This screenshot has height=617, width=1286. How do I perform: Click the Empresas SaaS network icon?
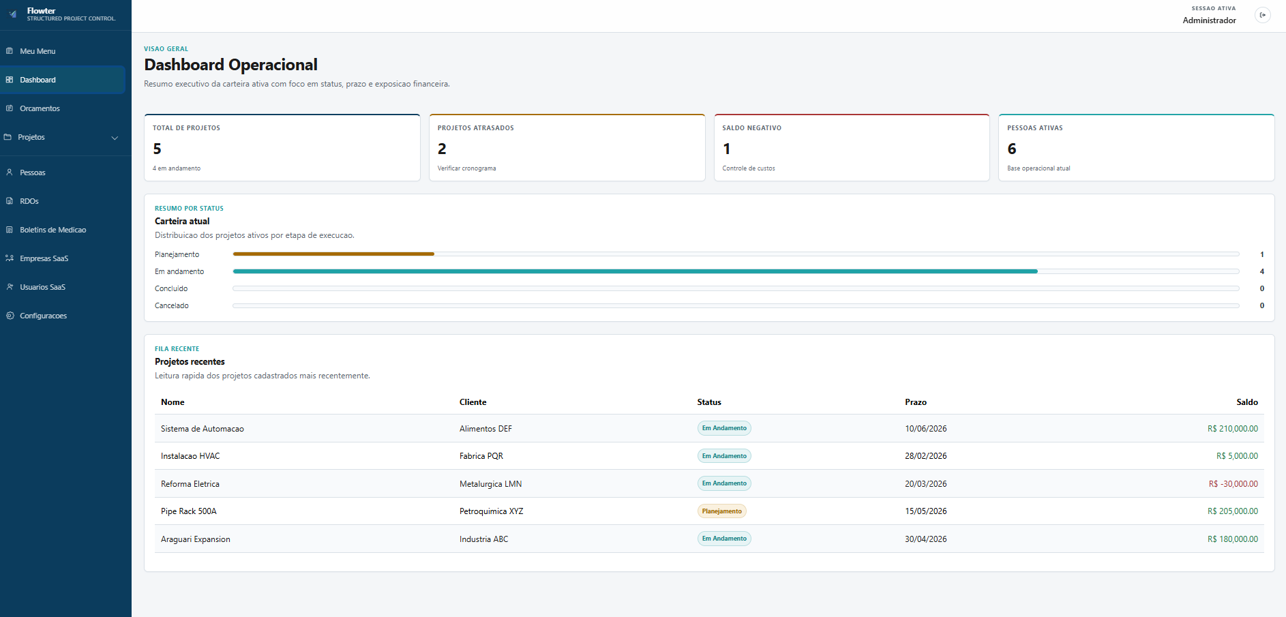[x=10, y=258]
